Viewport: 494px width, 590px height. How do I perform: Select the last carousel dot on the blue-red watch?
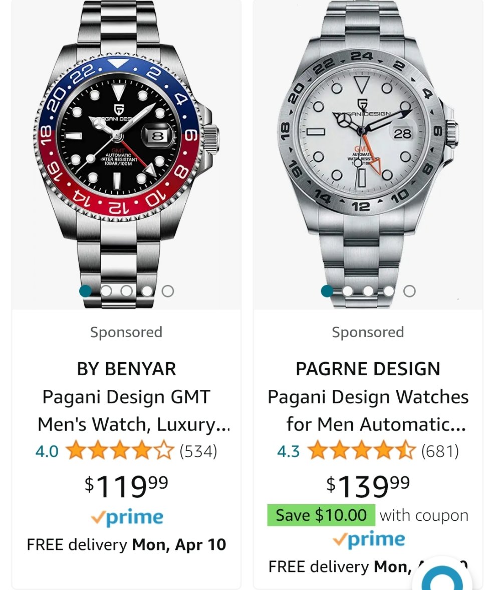[x=168, y=291]
